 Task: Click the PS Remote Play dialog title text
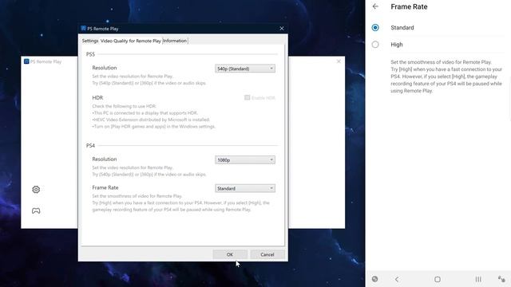pyautogui.click(x=103, y=29)
